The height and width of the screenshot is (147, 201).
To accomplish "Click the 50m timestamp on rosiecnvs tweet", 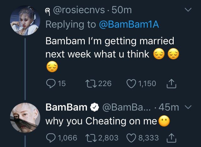I will (122, 10).
